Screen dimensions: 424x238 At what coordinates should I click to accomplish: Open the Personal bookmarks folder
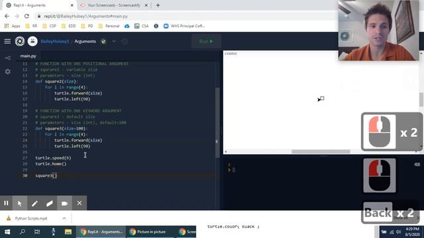(x=109, y=26)
